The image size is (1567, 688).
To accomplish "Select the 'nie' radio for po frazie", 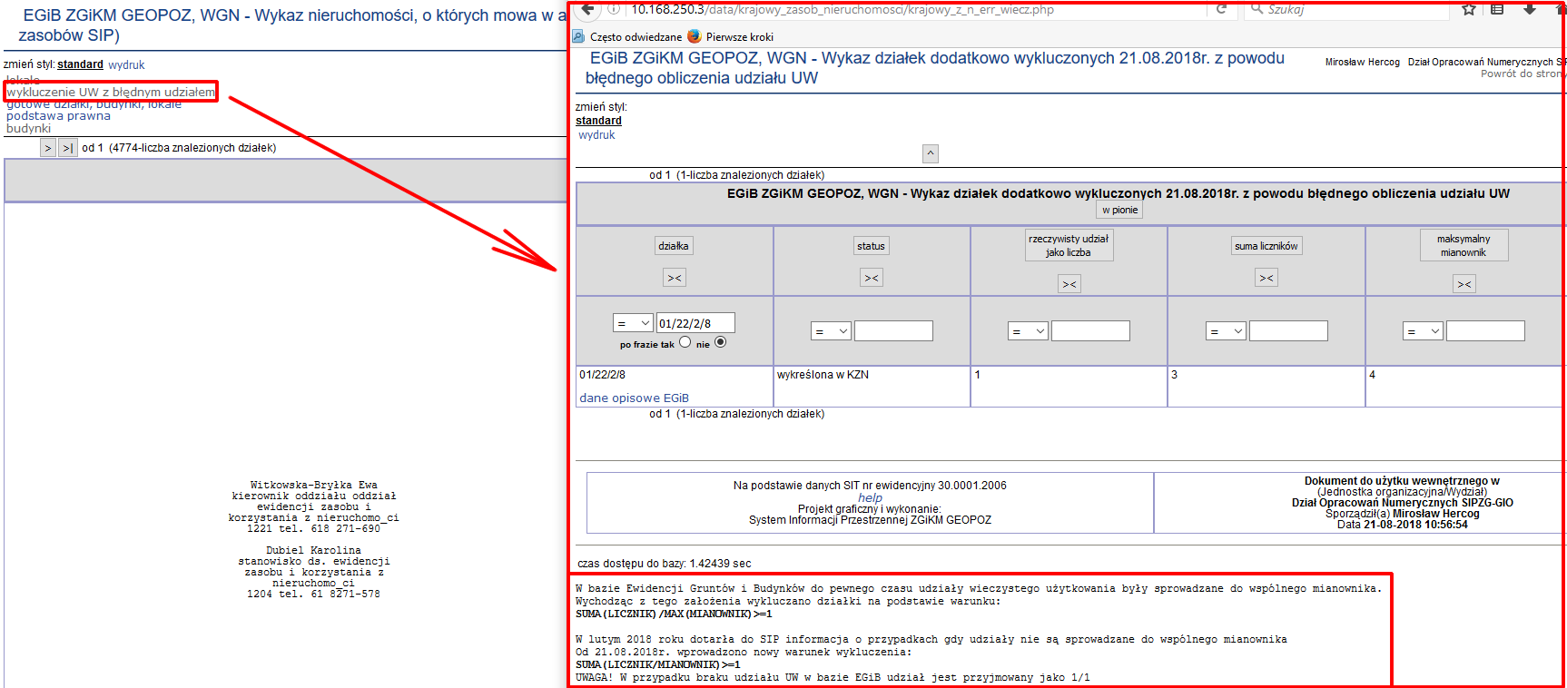I will coord(721,342).
